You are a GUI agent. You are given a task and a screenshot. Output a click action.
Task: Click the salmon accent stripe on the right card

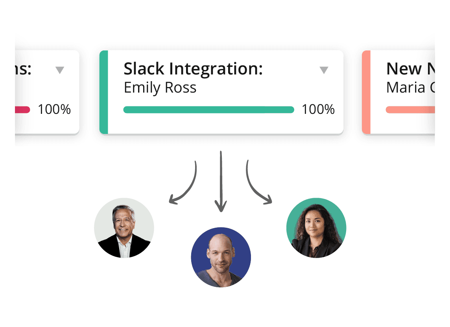[x=366, y=92]
